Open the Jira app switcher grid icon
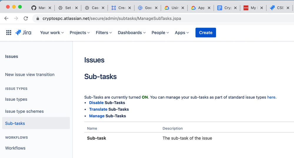Screen dimensions: 294x158 9,33
